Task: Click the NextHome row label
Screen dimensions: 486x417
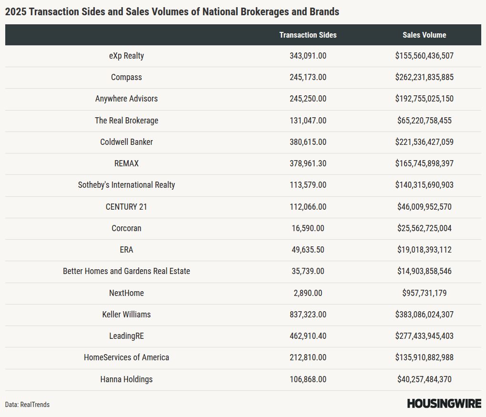Action: (x=126, y=293)
